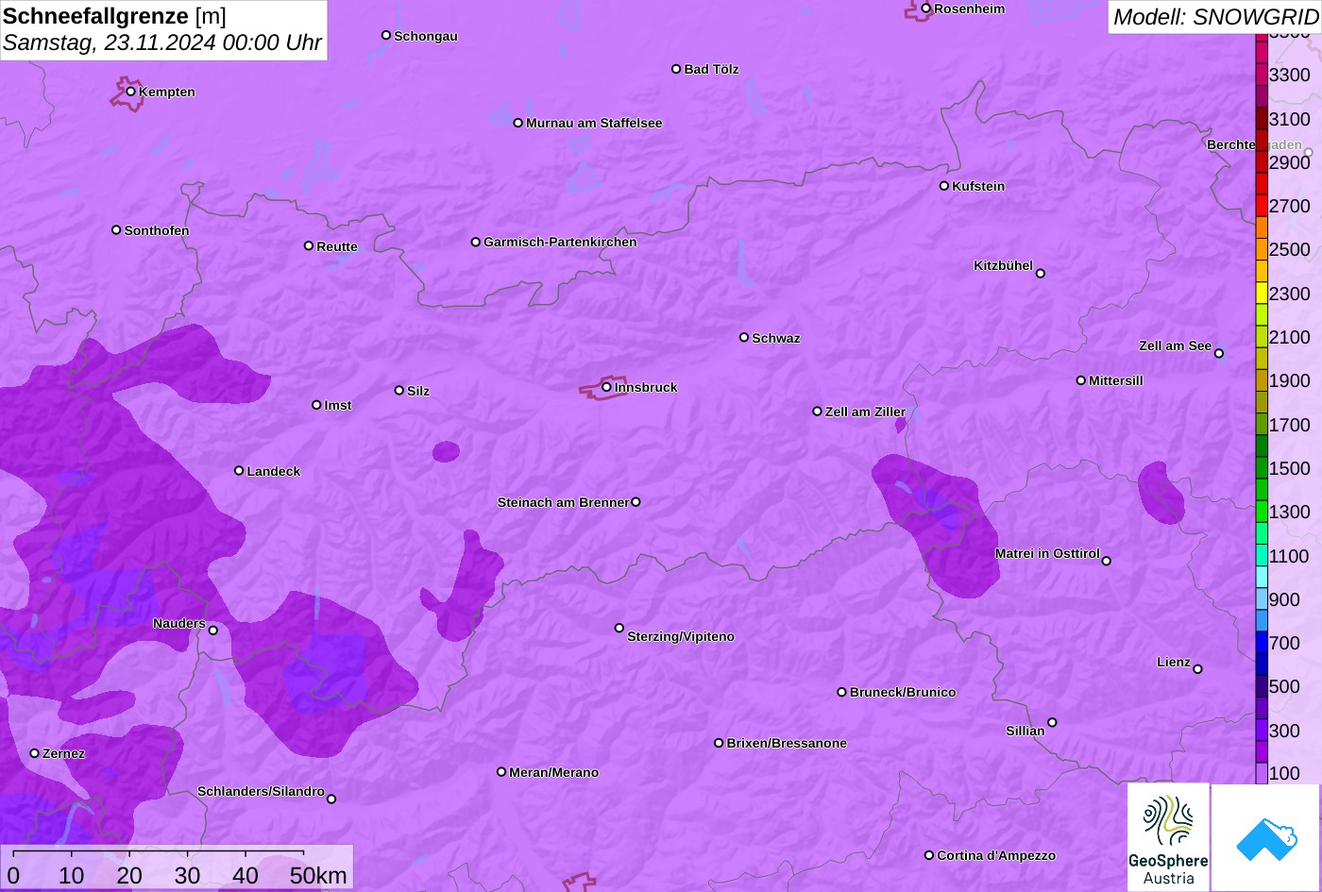Image resolution: width=1322 pixels, height=892 pixels.
Task: Click the Schneefallgrenze [m] title
Action: coord(114,16)
